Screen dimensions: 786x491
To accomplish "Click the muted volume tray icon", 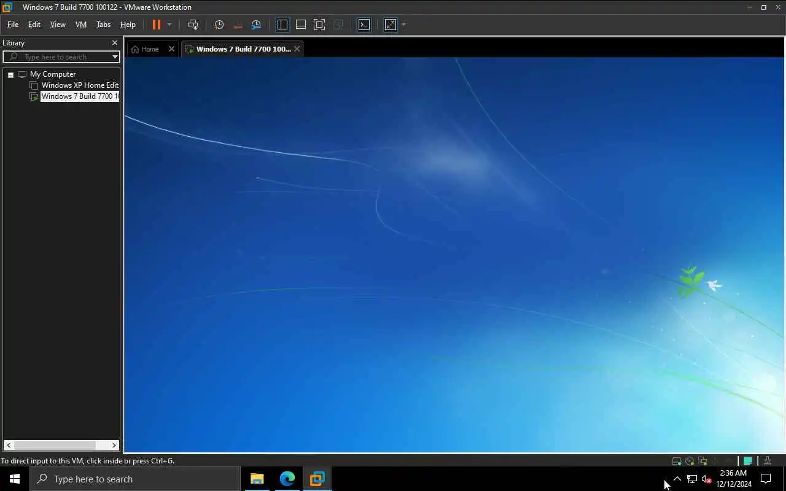I will [x=706, y=479].
